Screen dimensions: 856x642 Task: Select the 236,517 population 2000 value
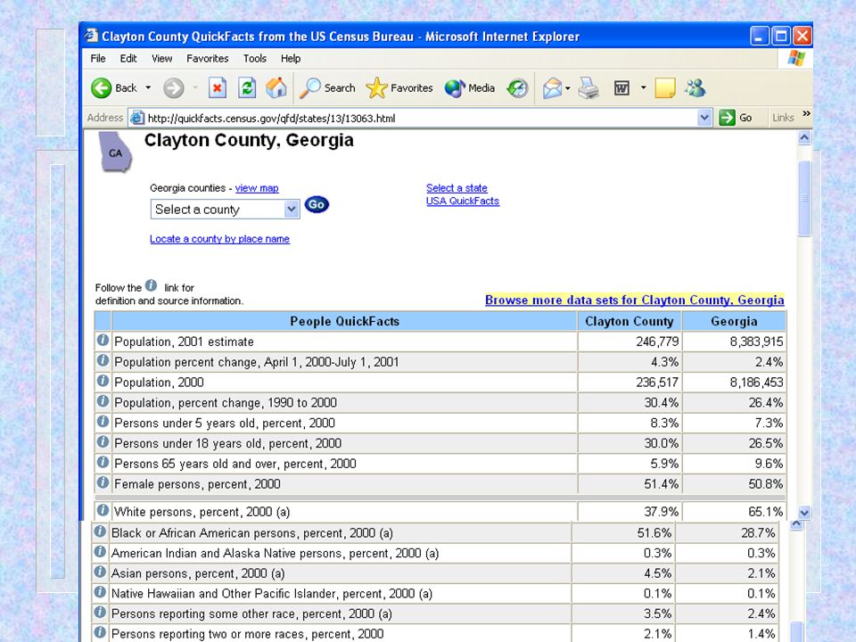click(657, 383)
